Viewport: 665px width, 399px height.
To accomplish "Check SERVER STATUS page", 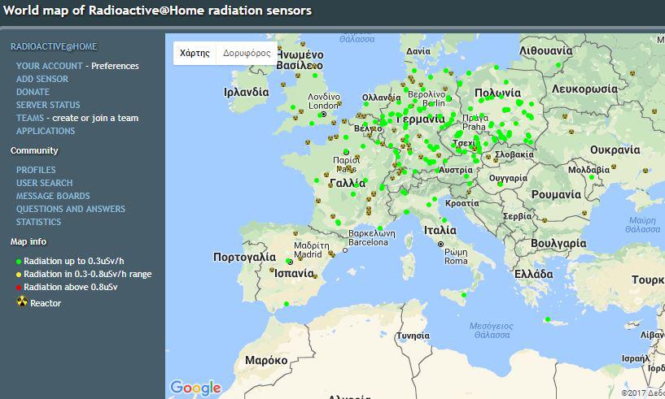I will (48, 105).
